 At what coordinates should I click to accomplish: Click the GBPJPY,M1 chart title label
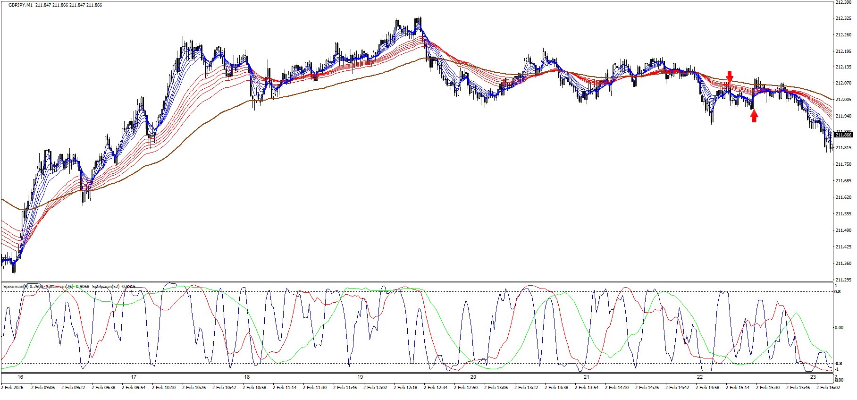(21, 5)
